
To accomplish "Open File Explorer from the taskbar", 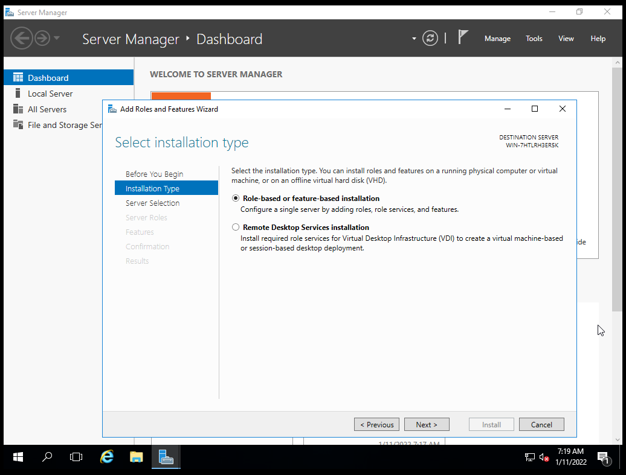I will click(136, 457).
